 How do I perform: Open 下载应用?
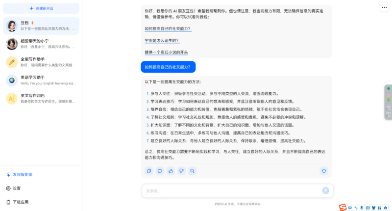(x=18, y=202)
